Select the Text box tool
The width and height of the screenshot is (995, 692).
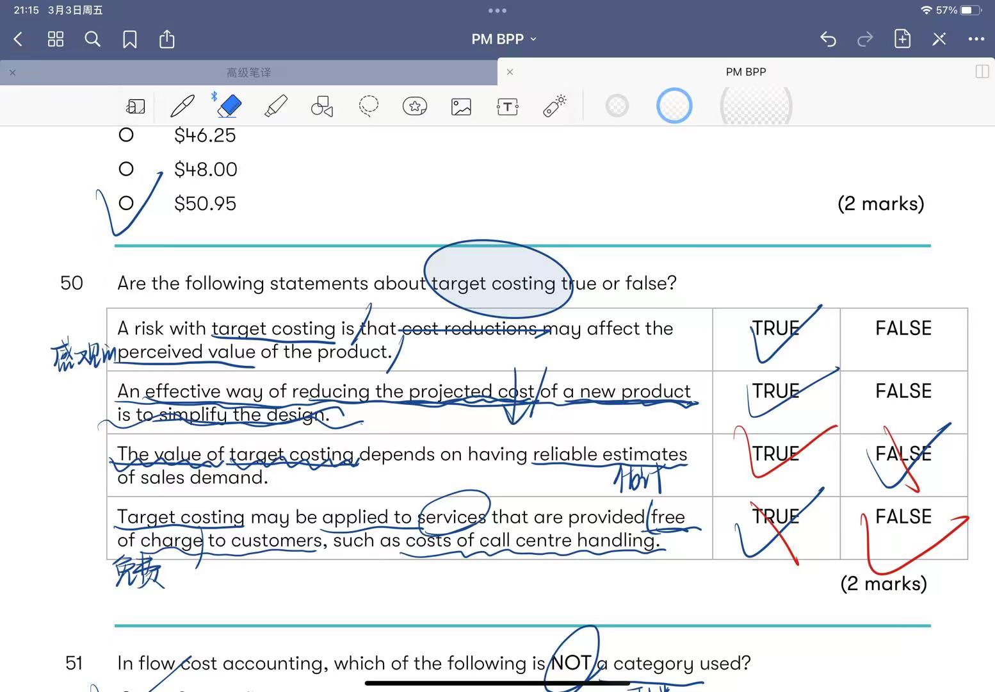click(x=507, y=106)
